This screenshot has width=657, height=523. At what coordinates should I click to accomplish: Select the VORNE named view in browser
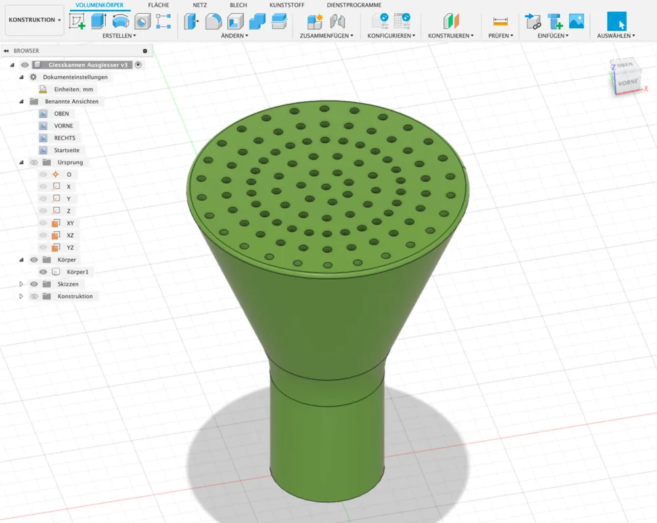63,125
